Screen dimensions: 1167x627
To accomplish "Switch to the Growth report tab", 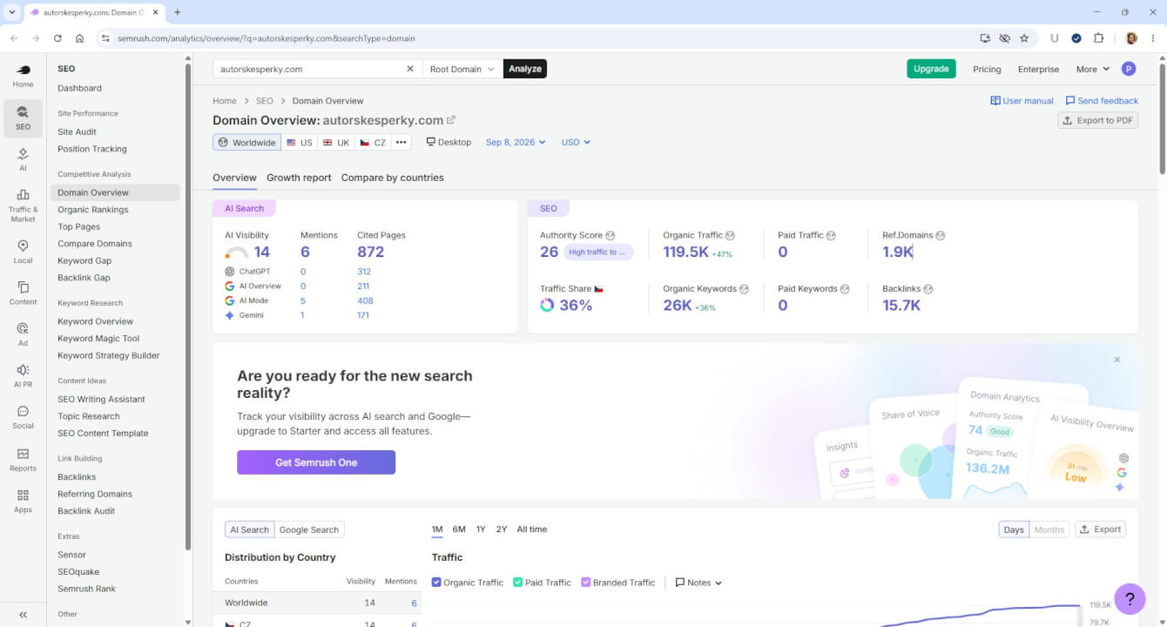I will click(299, 178).
